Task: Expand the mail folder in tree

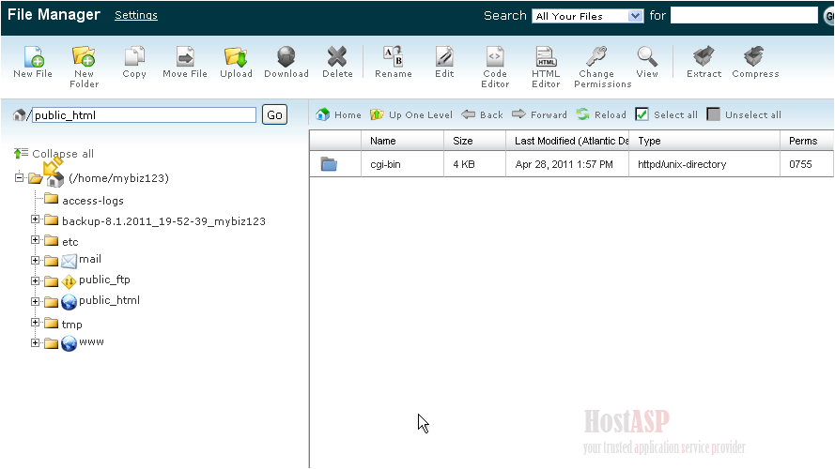Action: point(36,260)
